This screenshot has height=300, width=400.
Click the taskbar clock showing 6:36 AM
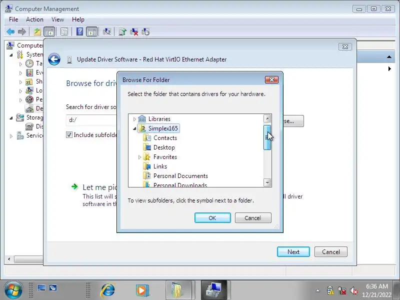coord(377,290)
